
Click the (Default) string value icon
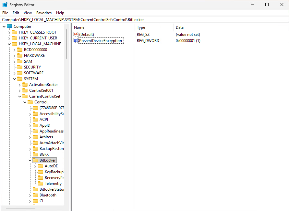click(76, 34)
